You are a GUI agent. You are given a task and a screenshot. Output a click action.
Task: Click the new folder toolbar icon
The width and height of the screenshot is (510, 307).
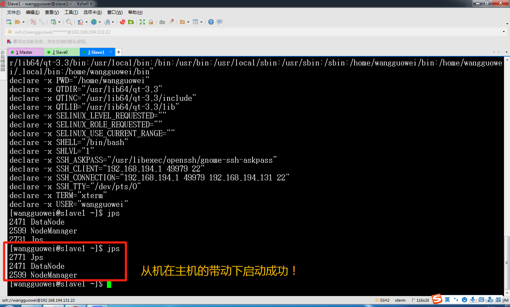182,22
